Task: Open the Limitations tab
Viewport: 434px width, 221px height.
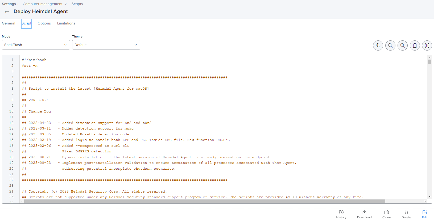Action: [66, 23]
